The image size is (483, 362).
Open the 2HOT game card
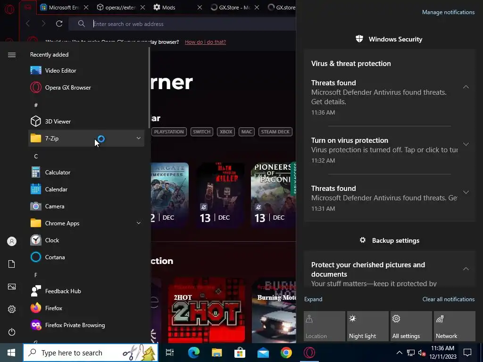coord(207,310)
